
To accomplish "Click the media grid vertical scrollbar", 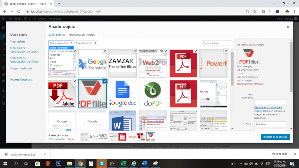I will click(x=232, y=69).
